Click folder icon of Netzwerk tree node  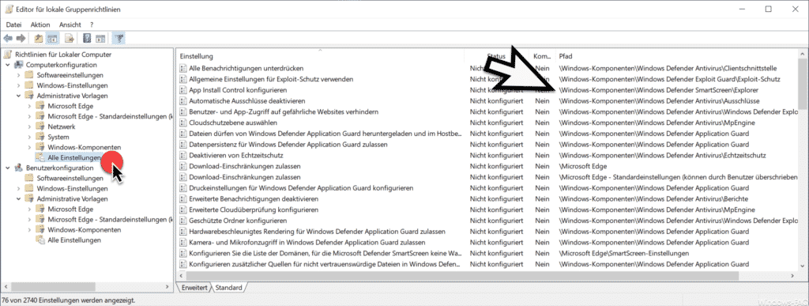click(40, 127)
